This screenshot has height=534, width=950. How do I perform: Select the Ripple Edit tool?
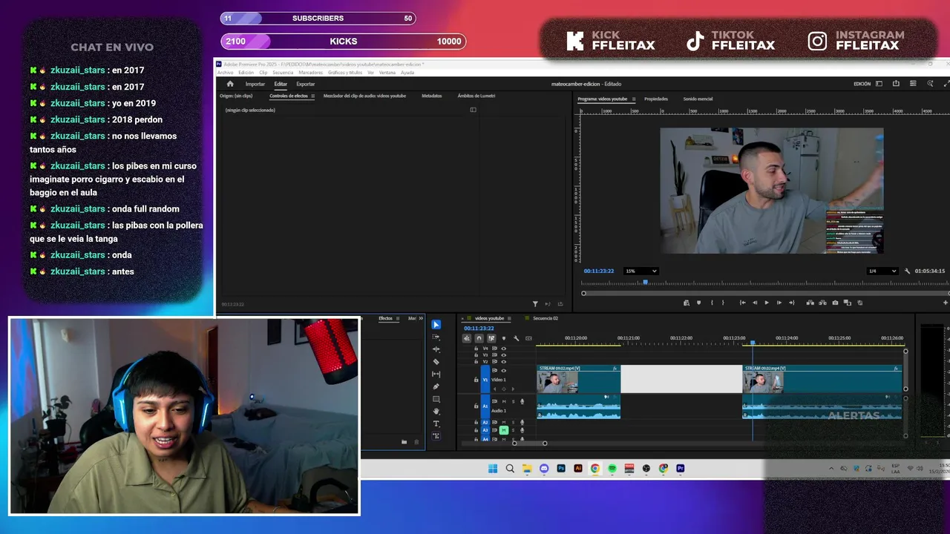coord(436,349)
